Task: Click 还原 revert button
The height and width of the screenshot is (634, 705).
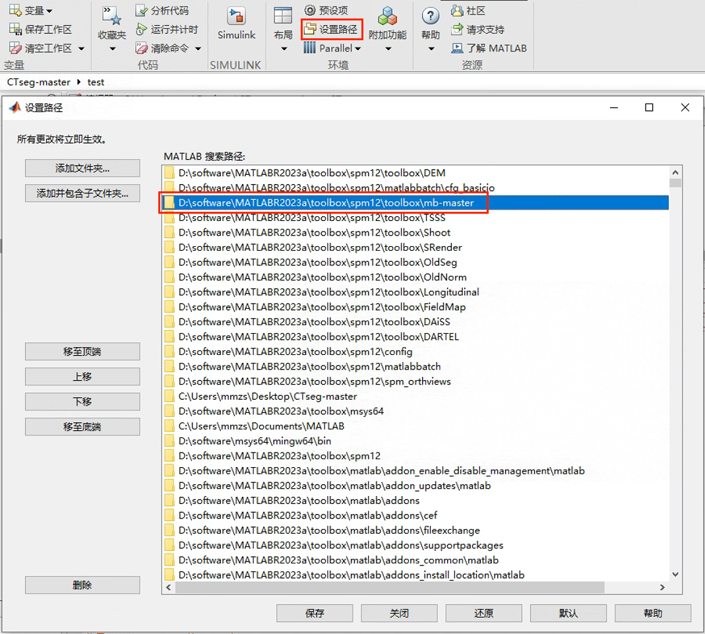Action: 483,614
